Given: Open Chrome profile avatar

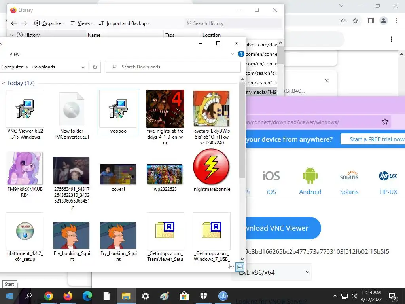Looking at the screenshot, I should (384, 21).
